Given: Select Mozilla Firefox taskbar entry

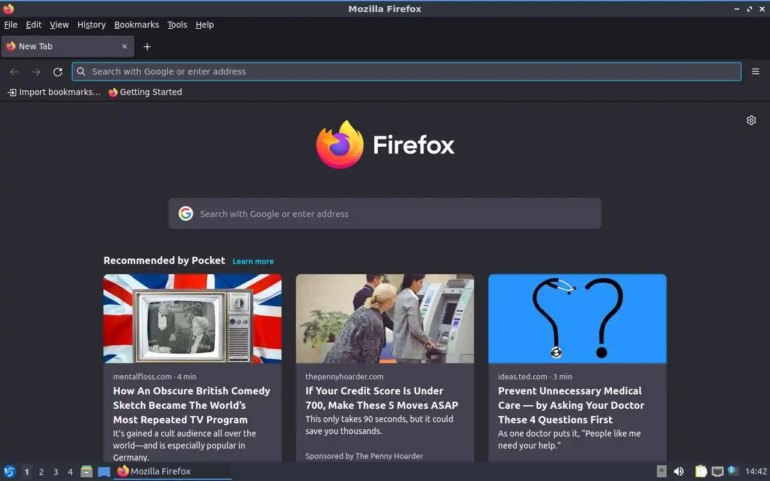Looking at the screenshot, I should click(x=173, y=471).
